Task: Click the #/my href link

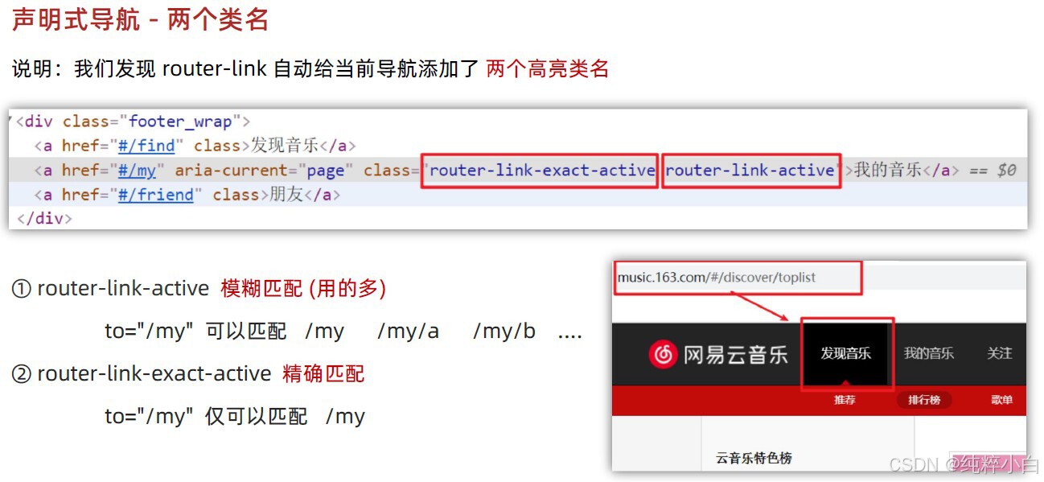Action: click(137, 170)
